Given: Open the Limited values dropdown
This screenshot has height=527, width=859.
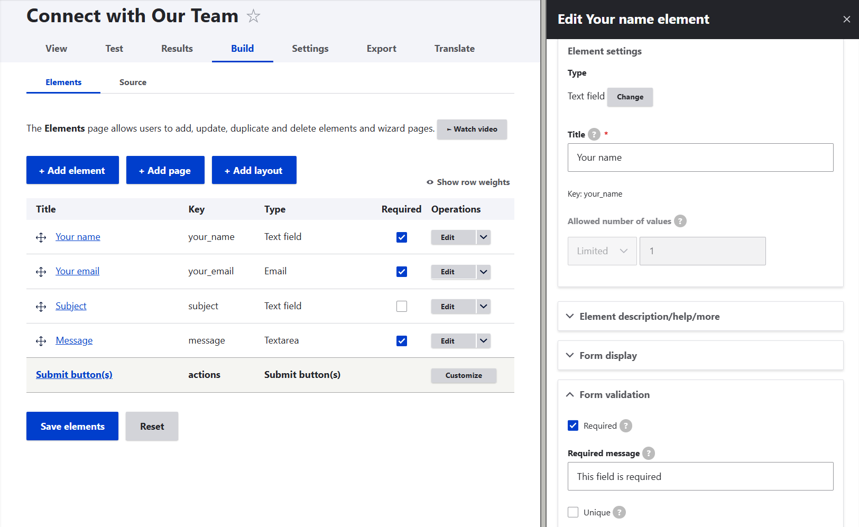Looking at the screenshot, I should click(x=602, y=251).
